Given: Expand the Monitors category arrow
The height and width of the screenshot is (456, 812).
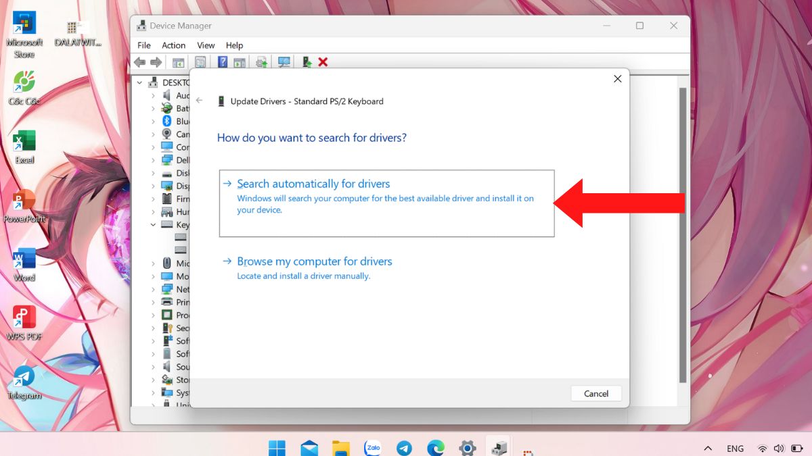Looking at the screenshot, I should [154, 276].
